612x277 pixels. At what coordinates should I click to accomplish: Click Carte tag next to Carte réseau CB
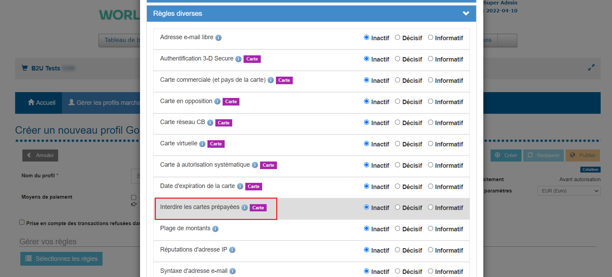(224, 123)
